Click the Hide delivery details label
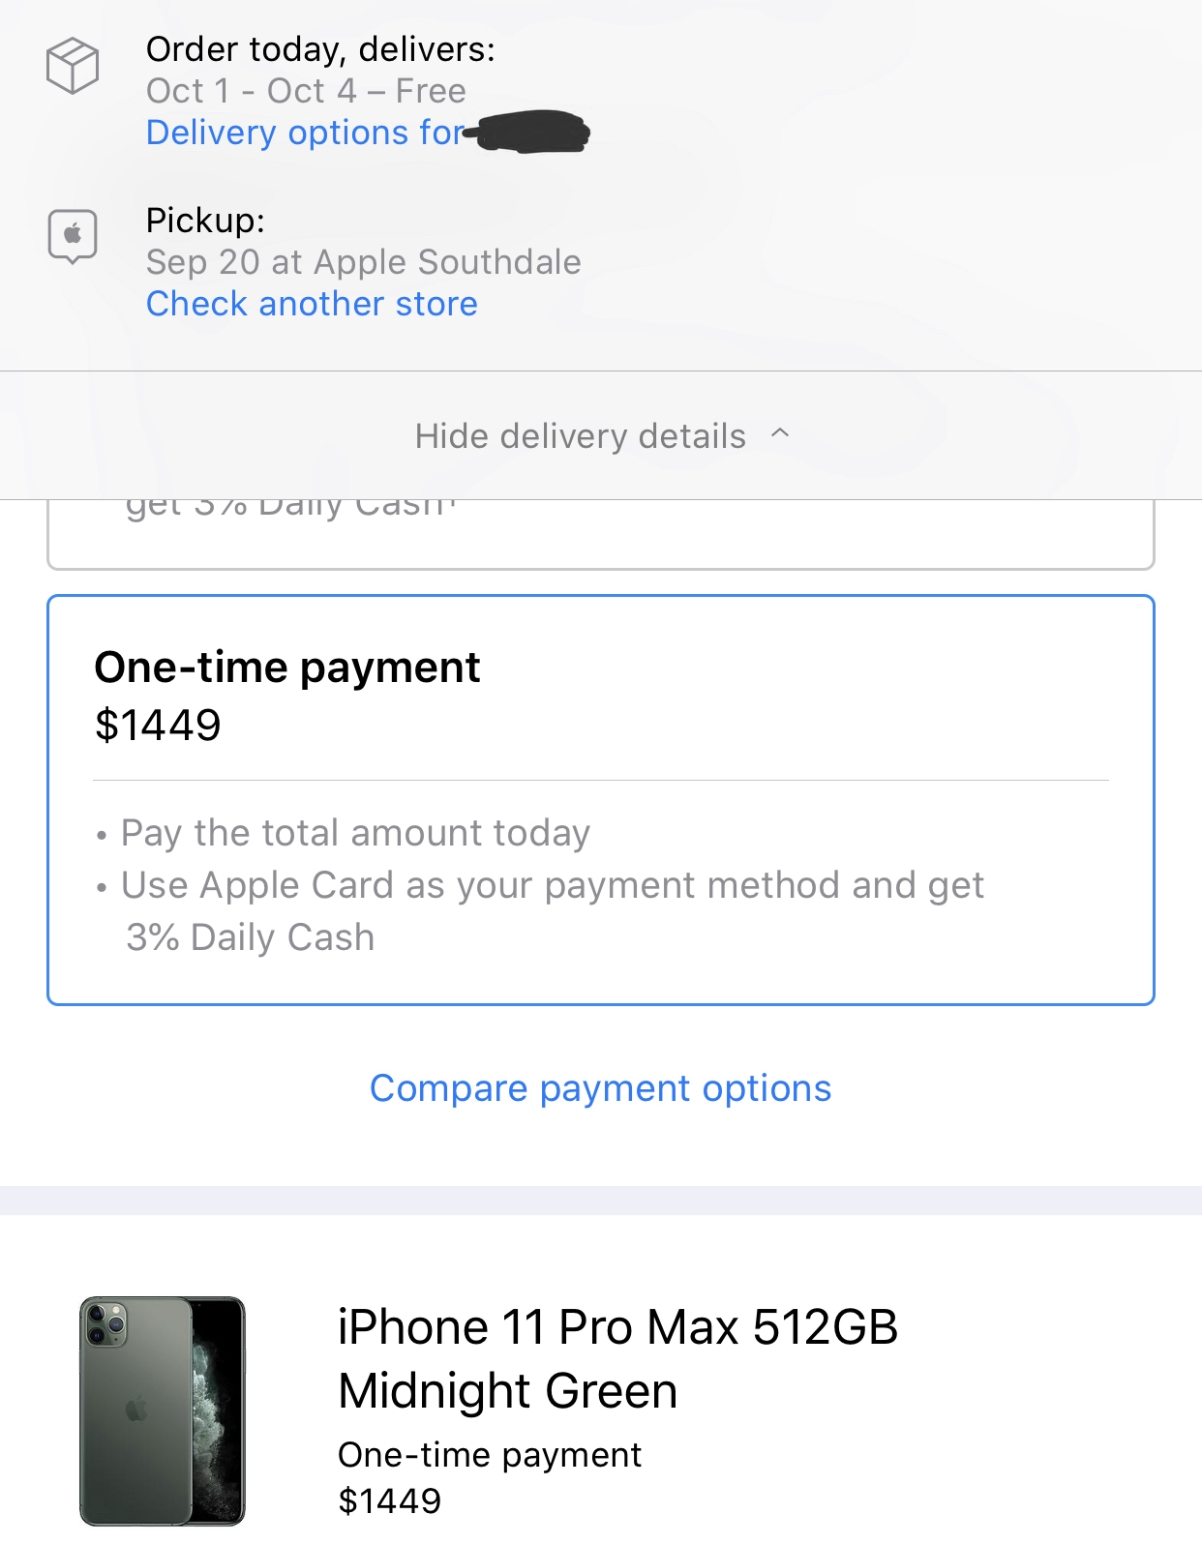Image resolution: width=1202 pixels, height=1544 pixels. [581, 436]
